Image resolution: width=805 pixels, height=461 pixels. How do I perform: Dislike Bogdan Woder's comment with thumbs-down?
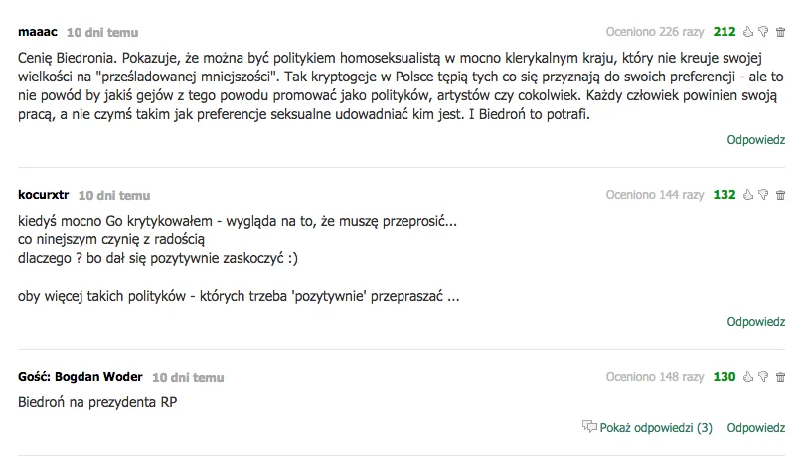coord(763,377)
